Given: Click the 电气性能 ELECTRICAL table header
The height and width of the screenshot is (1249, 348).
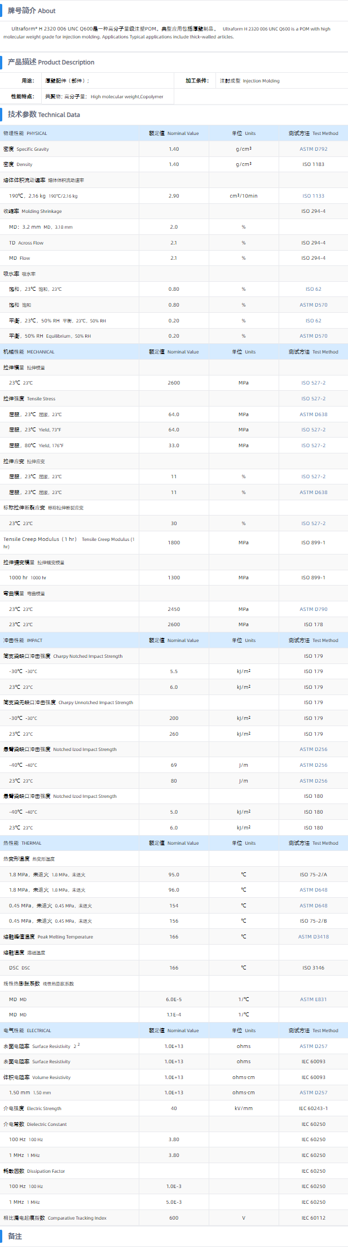Looking at the screenshot, I should 27,1030.
